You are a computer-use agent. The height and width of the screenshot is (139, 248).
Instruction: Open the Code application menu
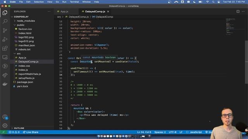(12, 2)
